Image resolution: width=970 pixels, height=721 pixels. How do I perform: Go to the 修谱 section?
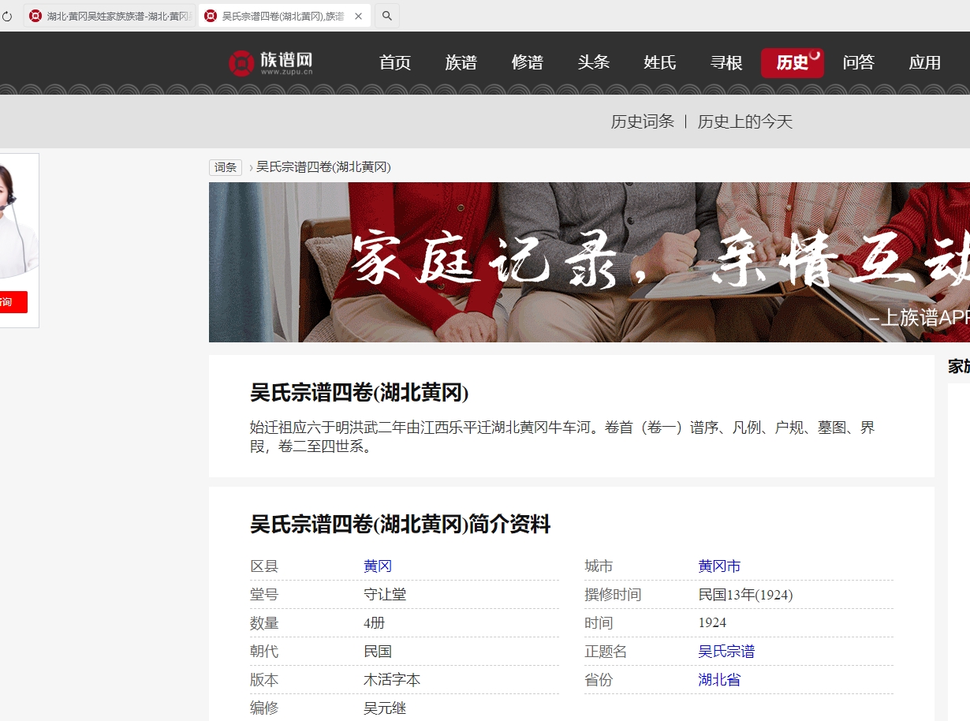528,63
